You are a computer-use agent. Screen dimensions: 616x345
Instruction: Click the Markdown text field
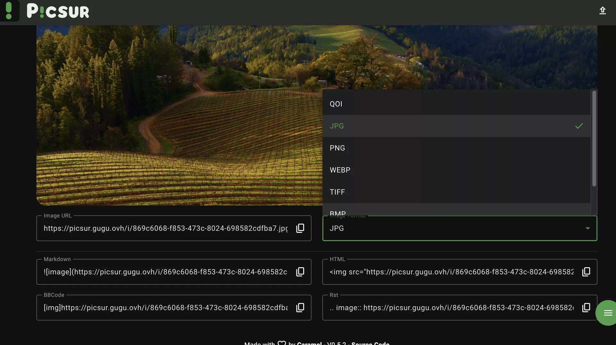click(165, 272)
